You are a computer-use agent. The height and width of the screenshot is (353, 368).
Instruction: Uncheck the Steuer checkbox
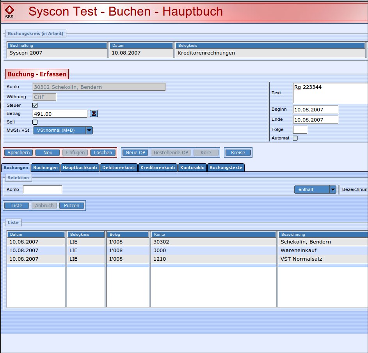click(x=35, y=106)
